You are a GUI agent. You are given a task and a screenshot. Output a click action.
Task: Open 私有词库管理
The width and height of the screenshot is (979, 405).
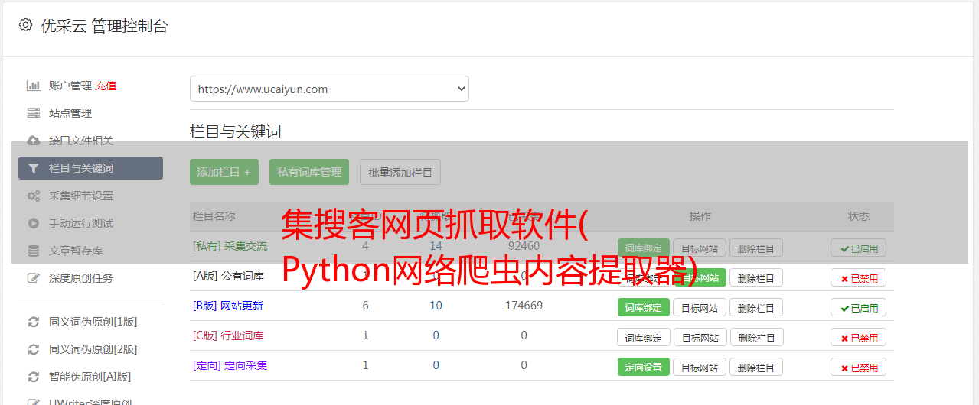pos(309,172)
